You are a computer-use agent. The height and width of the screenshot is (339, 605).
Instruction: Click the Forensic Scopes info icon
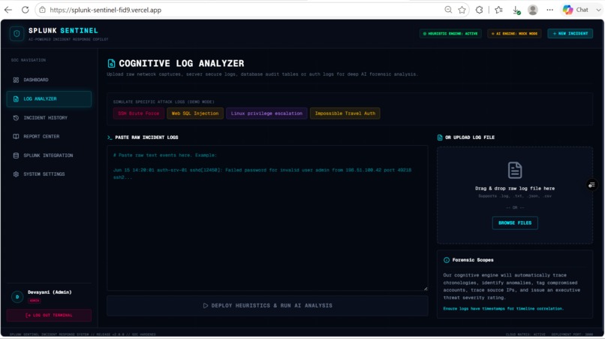(x=447, y=260)
